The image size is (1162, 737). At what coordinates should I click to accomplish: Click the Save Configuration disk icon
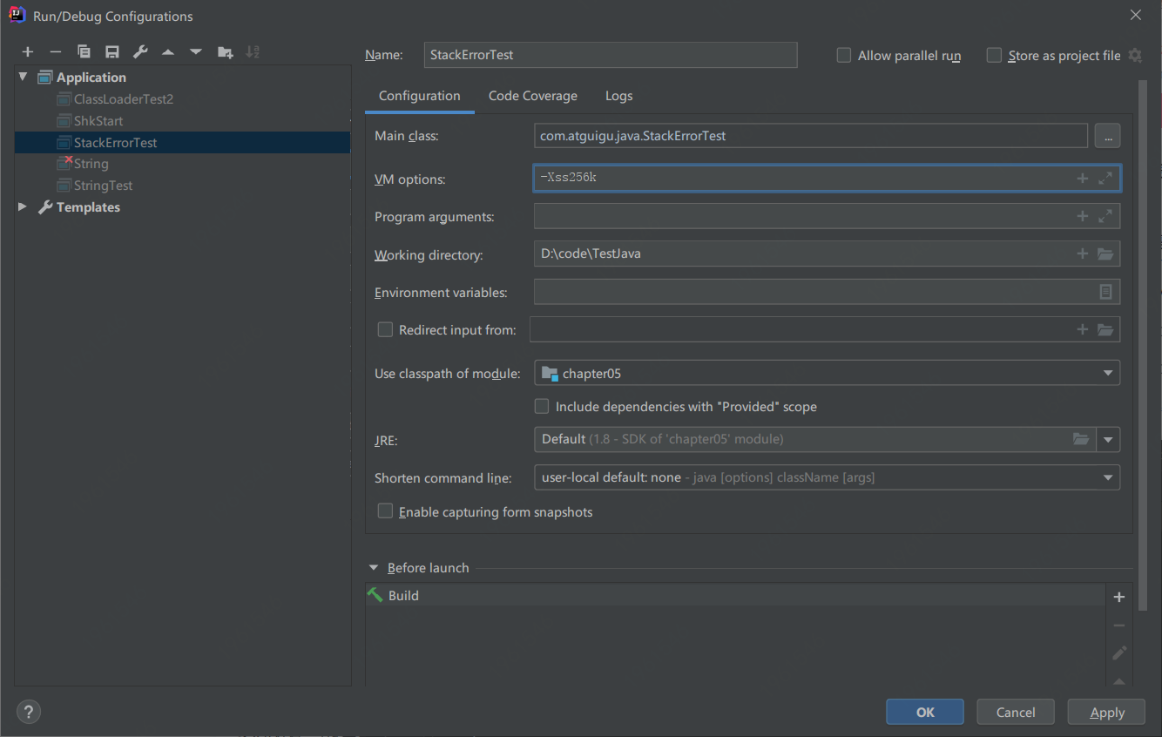[x=111, y=52]
